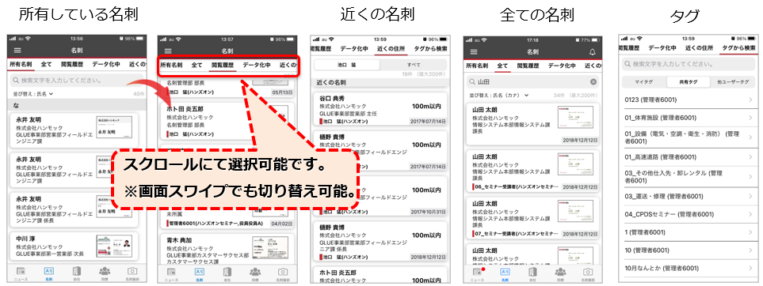The height and width of the screenshot is (286, 763).
Task: Tap the 会社 building icon in first phone
Action: (77, 272)
